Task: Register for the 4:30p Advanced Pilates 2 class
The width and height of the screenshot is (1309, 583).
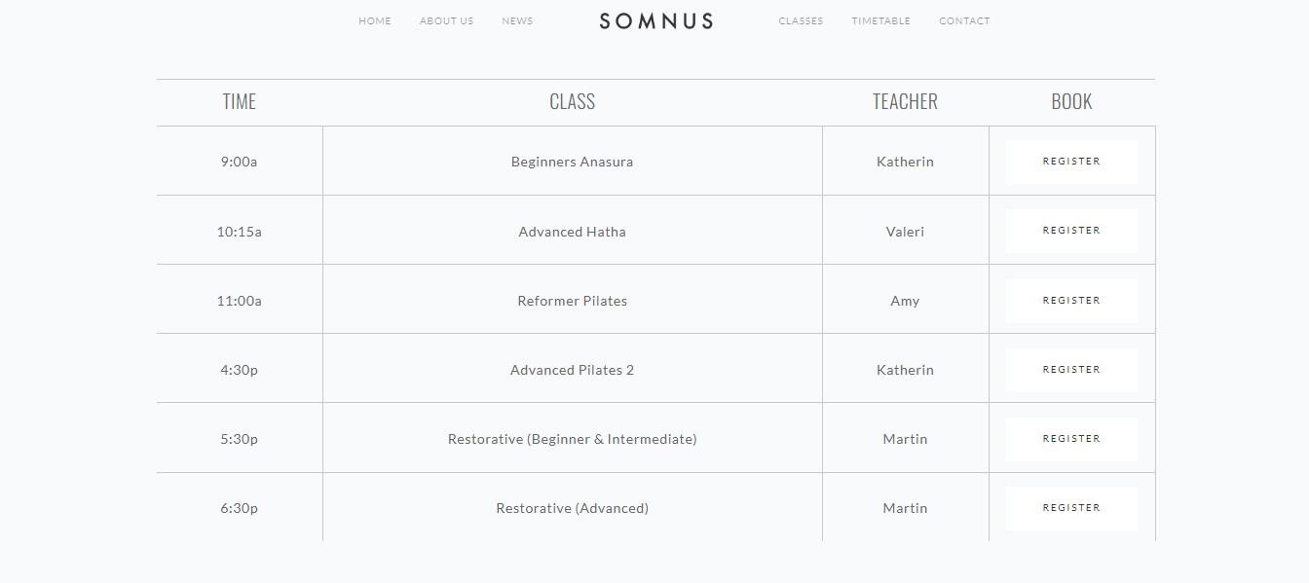Action: [1071, 370]
